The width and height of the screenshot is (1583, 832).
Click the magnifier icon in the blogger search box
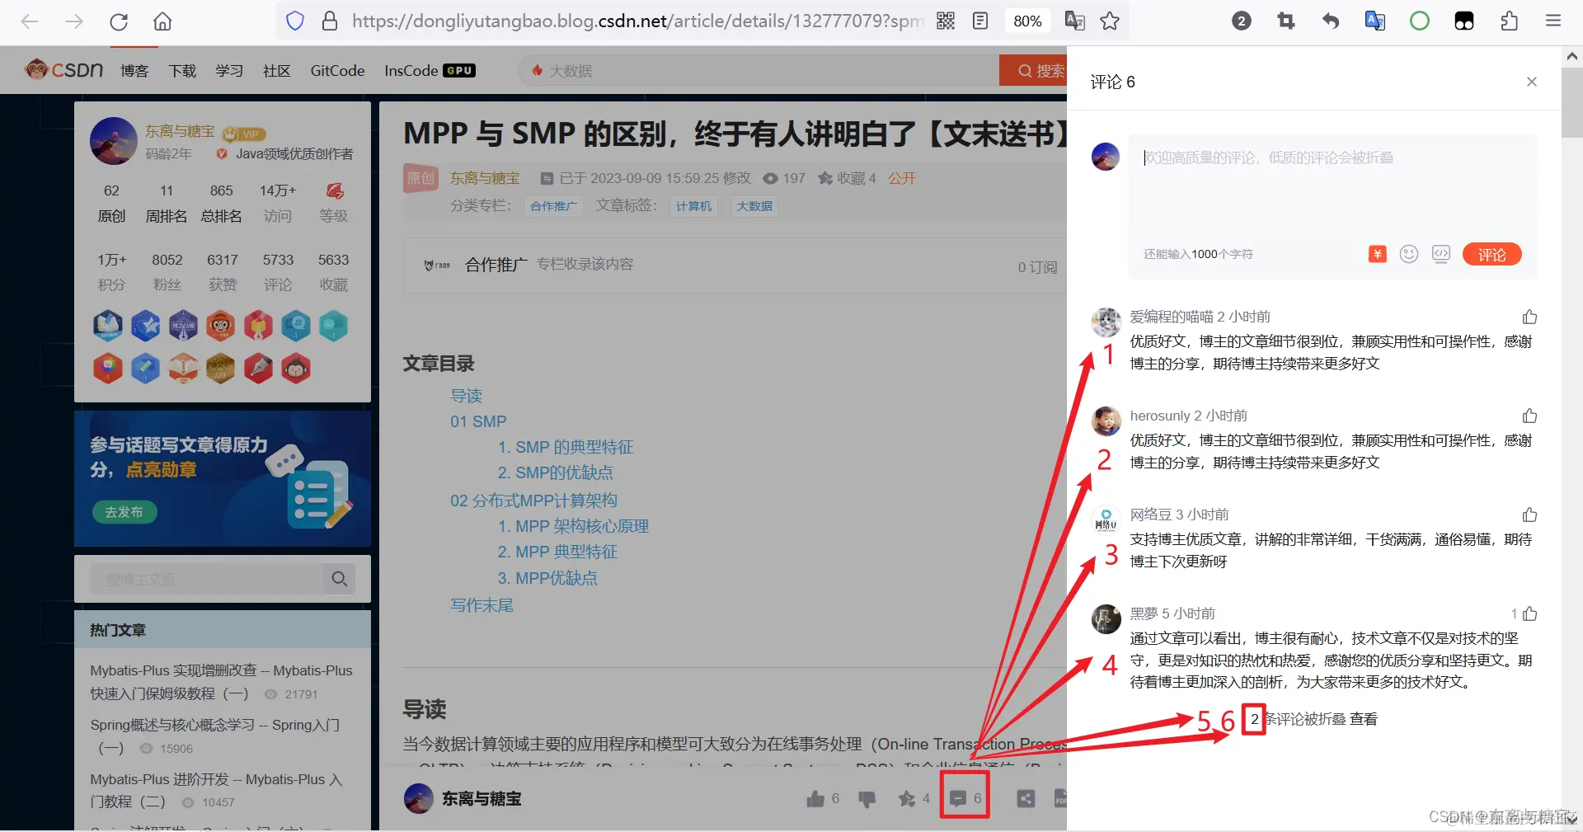(x=339, y=579)
